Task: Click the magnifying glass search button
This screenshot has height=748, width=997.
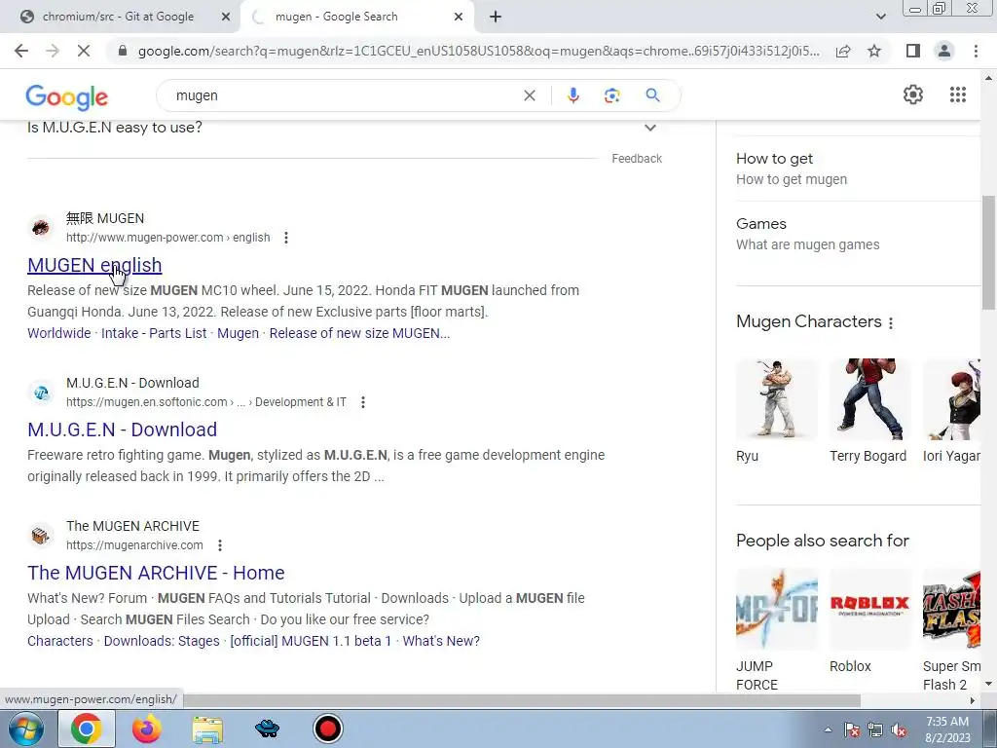Action: (x=652, y=95)
